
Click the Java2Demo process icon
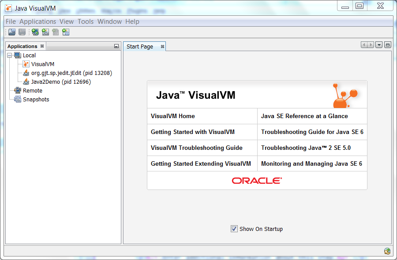[26, 82]
